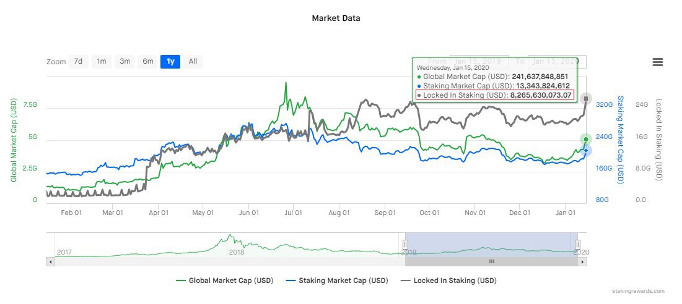Click the blue Staking Market Cap data point

click(x=586, y=151)
